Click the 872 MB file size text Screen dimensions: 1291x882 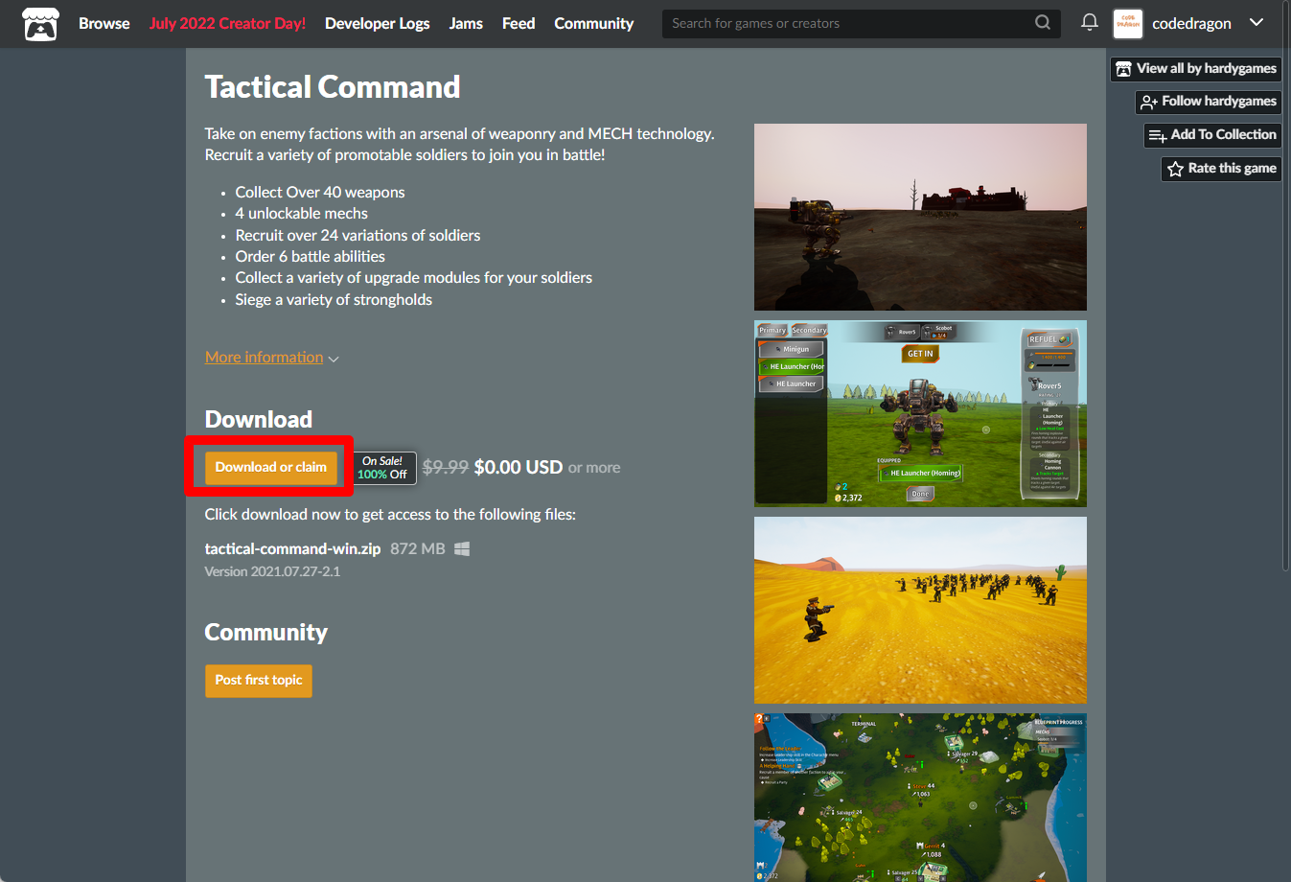point(418,549)
